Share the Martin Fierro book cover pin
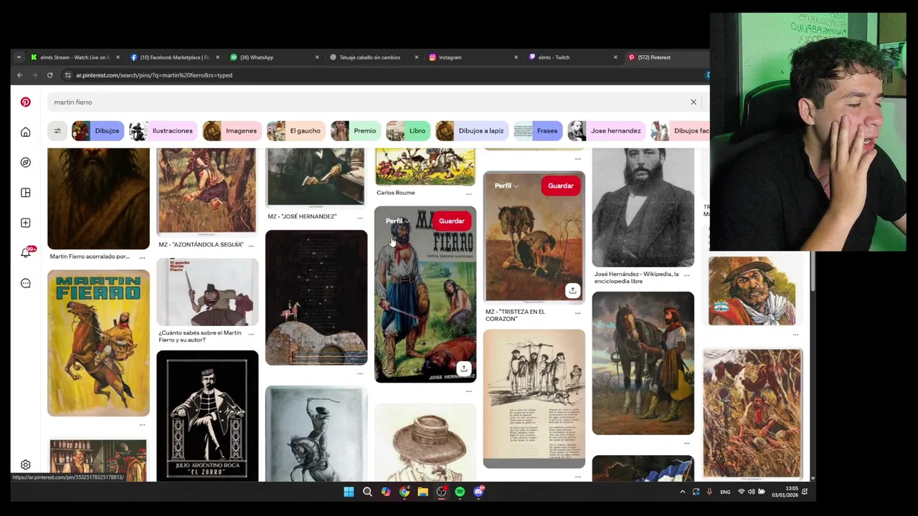 464,368
